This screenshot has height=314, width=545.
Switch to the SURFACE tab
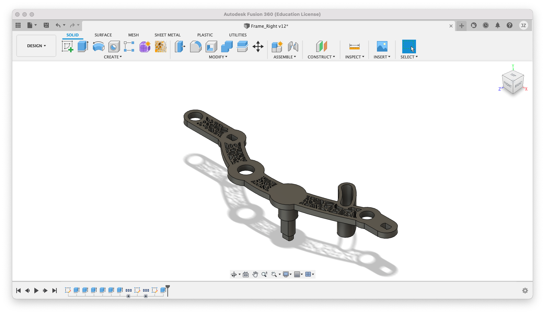click(103, 35)
